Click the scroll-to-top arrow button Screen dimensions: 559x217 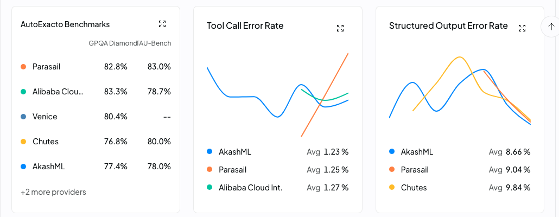click(x=551, y=27)
